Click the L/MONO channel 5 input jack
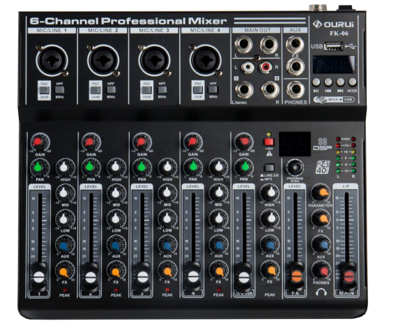Screen dimensions: 396x326 (x=244, y=90)
